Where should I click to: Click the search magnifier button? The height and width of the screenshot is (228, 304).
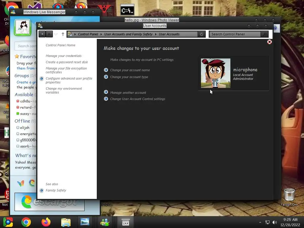(x=265, y=34)
